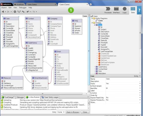The image size is (143, 116).
Task: Collapse the Entity Diagrams folder
Action: coord(92,18)
